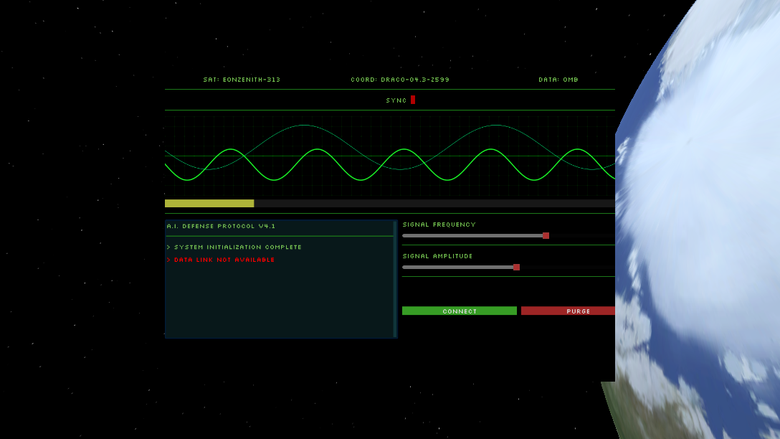Select the SAT: EONZENITH-313 label
This screenshot has width=780, height=439.
(x=242, y=80)
